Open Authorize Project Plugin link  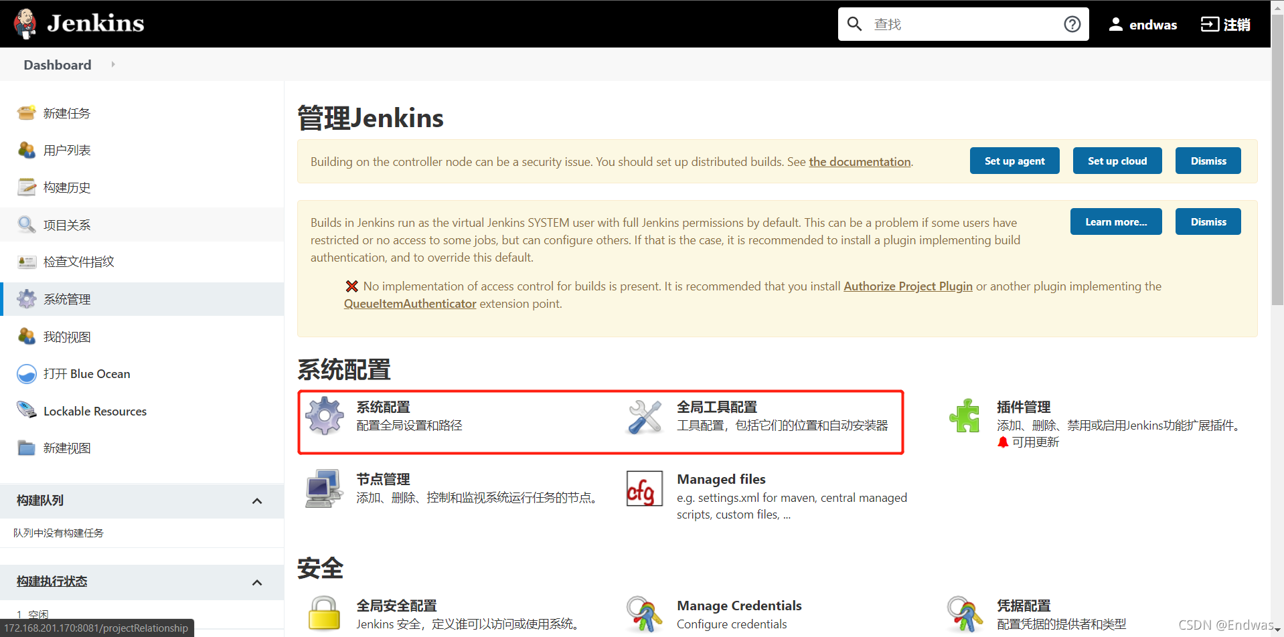tap(908, 286)
